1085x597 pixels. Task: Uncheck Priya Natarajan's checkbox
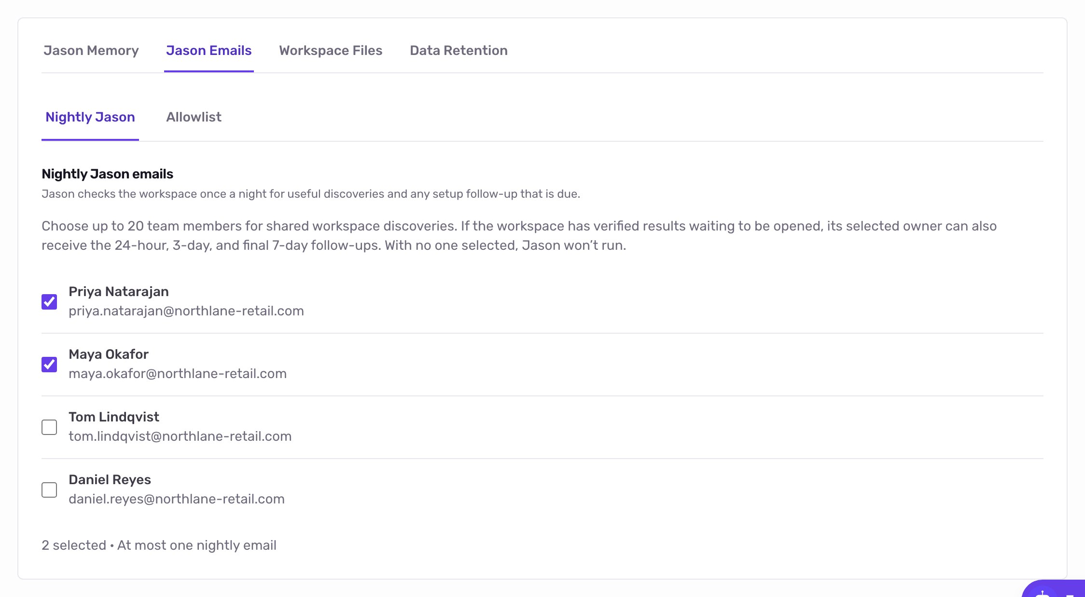pos(49,302)
